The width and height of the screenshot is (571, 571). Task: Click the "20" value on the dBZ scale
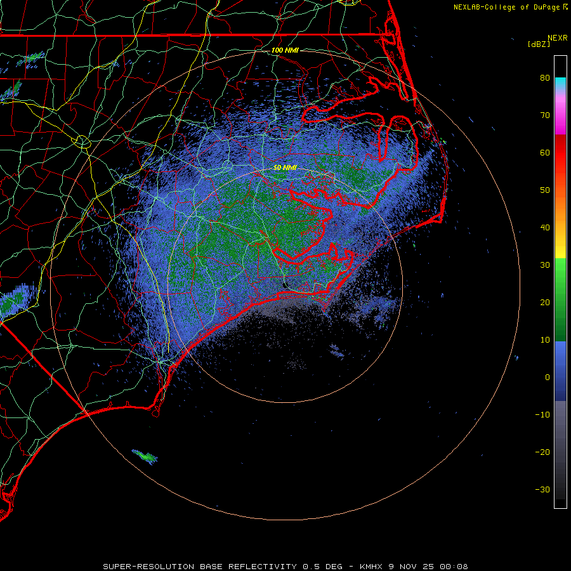coord(545,303)
